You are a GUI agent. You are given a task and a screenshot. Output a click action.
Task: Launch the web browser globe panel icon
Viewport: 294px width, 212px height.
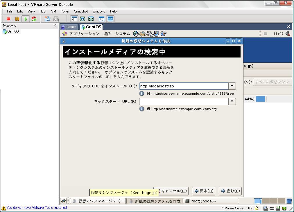point(135,34)
